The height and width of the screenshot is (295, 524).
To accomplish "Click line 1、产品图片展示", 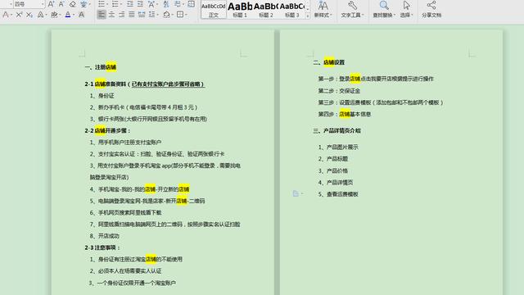I will (338, 147).
